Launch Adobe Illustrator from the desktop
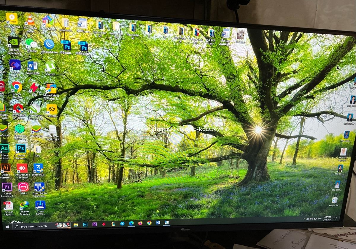Screen dimensions: 356x249 pos(6,171)
